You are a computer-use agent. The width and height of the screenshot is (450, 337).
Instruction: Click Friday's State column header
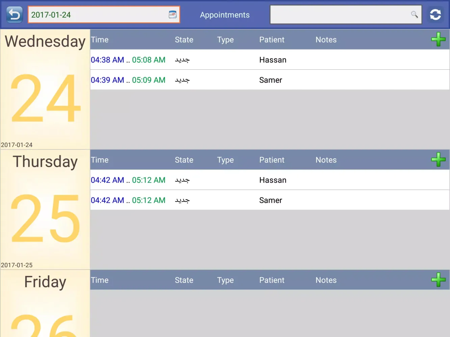(184, 280)
